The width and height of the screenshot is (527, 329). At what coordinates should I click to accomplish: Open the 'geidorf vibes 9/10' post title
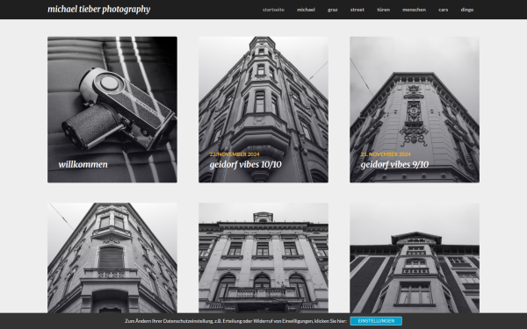394,165
